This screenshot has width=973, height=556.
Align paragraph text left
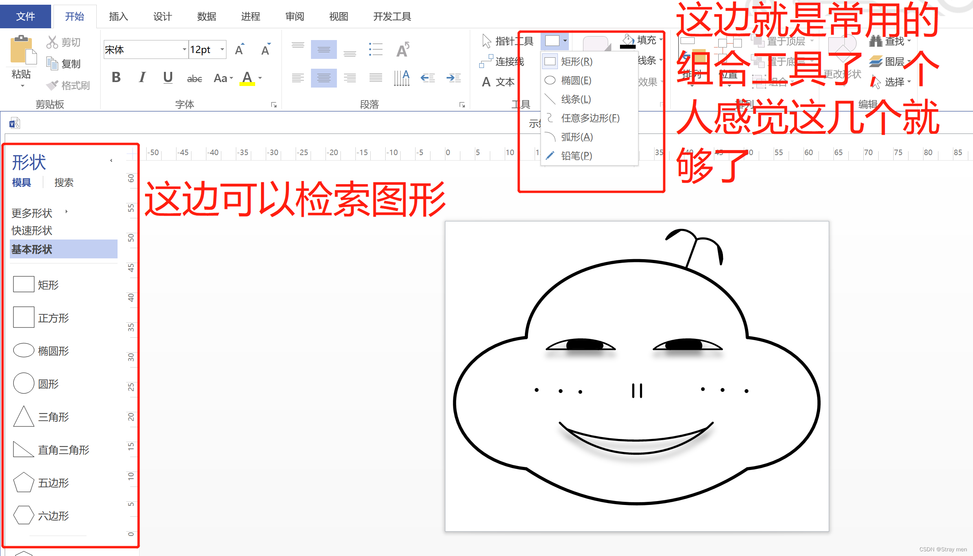[x=298, y=78]
